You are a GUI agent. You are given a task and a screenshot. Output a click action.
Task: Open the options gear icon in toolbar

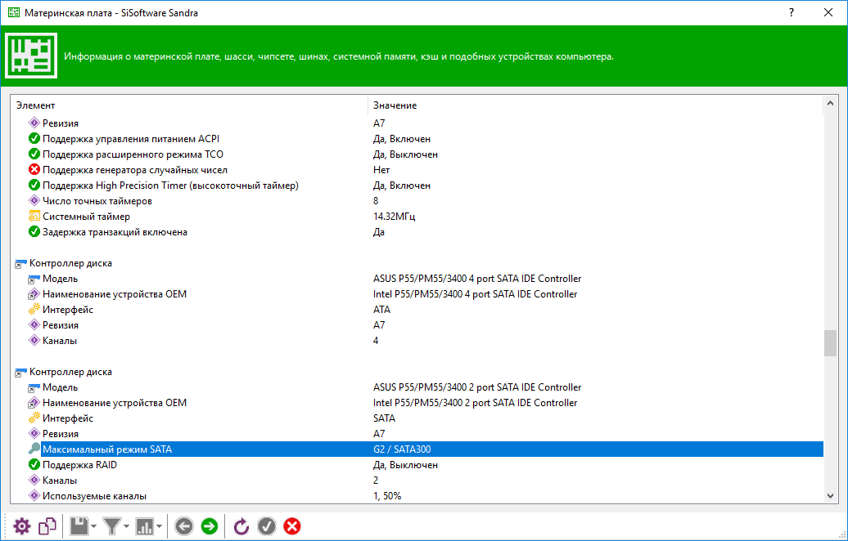coord(22,526)
